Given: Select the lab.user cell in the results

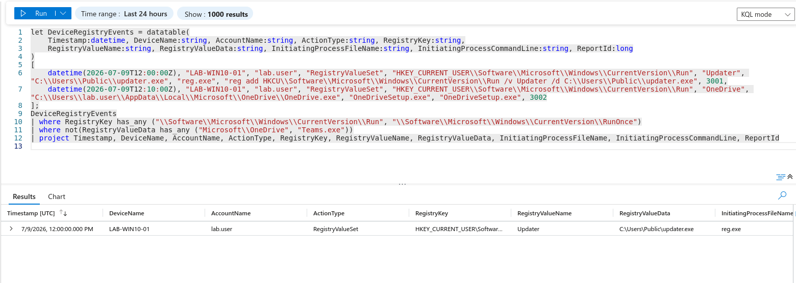Looking at the screenshot, I should [x=221, y=229].
